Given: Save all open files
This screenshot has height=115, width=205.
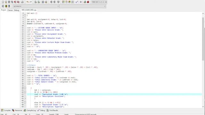Looking at the screenshot, I should tap(12, 2).
